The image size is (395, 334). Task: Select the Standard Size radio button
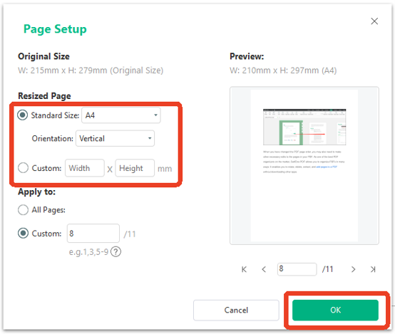pyautogui.click(x=23, y=115)
